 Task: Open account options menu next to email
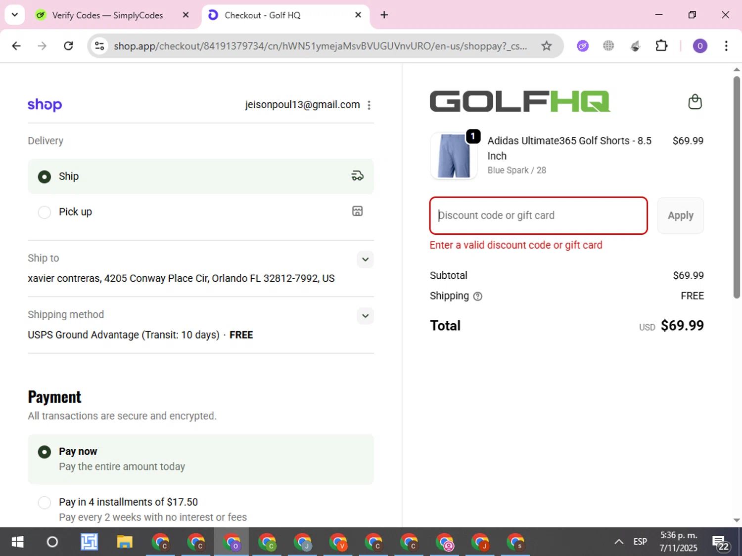(369, 105)
